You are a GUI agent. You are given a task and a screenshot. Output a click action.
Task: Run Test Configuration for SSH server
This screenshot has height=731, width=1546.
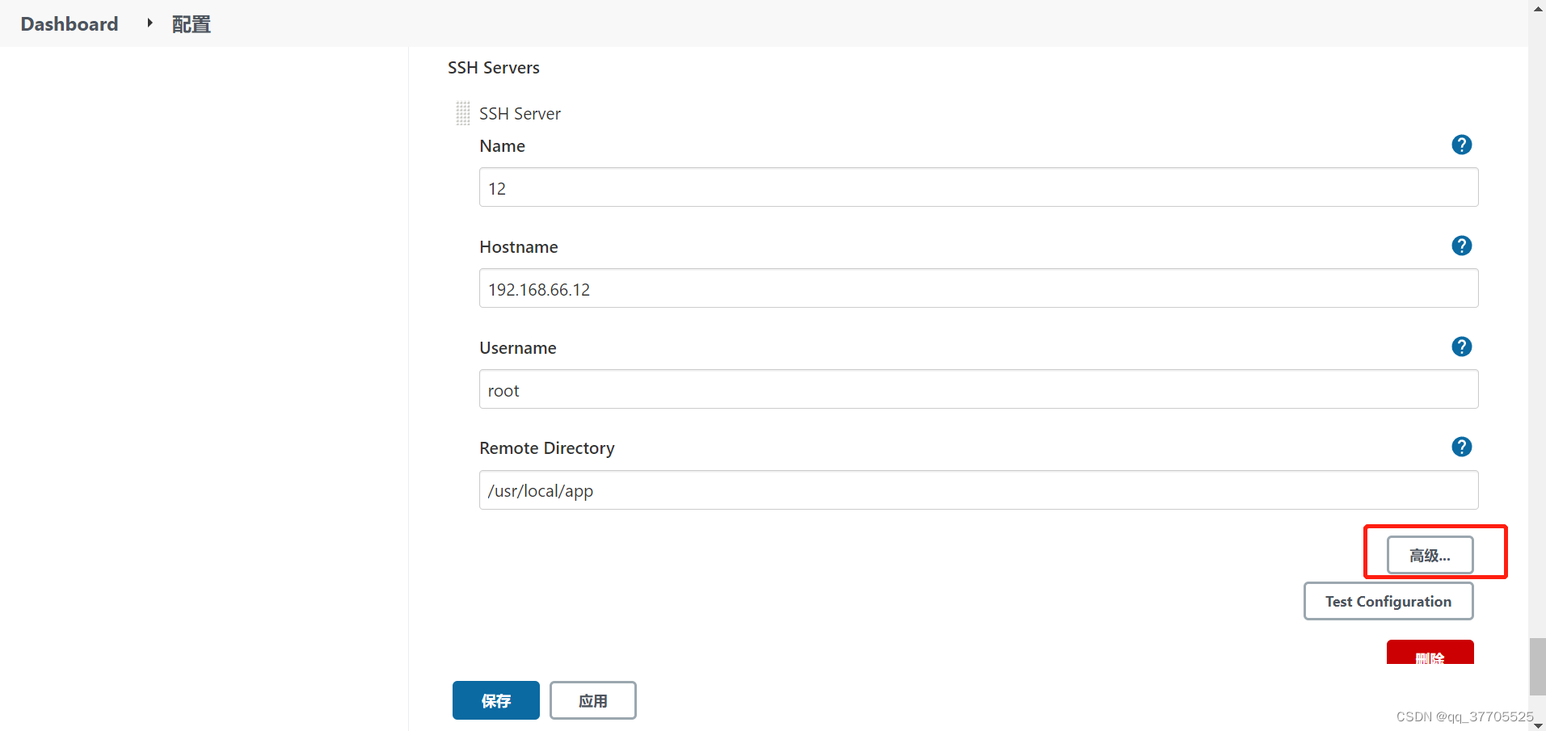[1388, 601]
